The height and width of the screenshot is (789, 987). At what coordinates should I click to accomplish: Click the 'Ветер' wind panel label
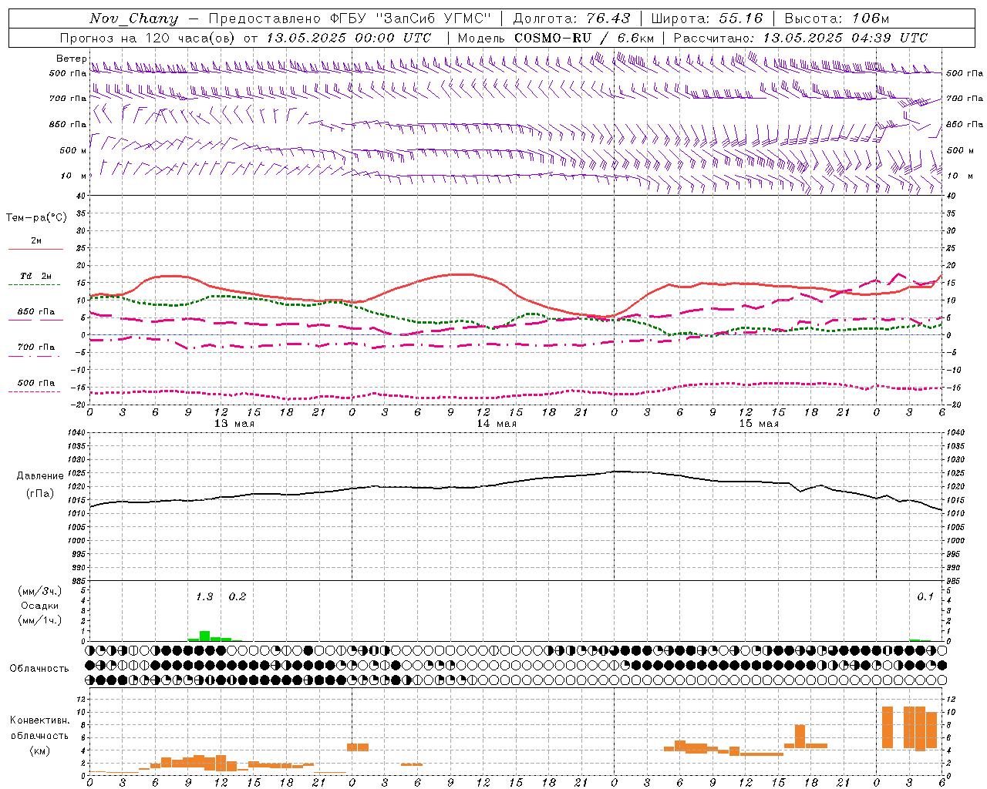[72, 59]
